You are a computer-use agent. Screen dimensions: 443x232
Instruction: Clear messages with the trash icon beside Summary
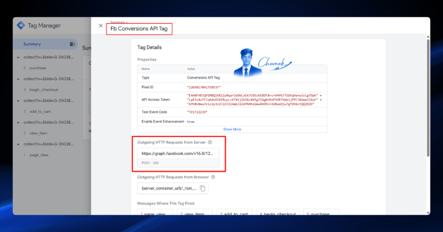click(72, 44)
